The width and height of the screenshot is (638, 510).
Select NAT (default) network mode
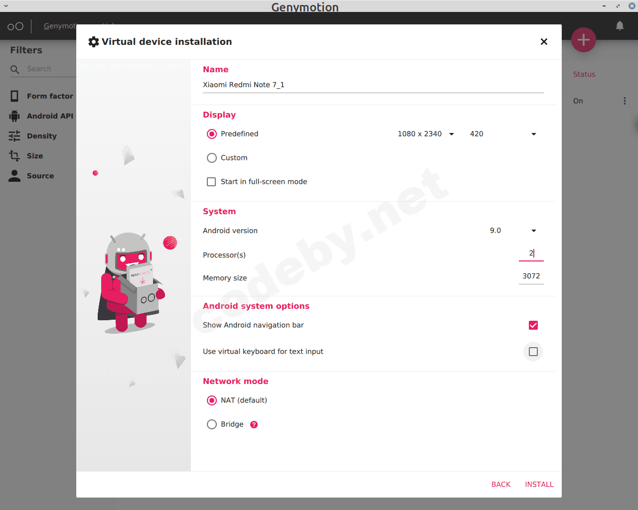pyautogui.click(x=212, y=400)
